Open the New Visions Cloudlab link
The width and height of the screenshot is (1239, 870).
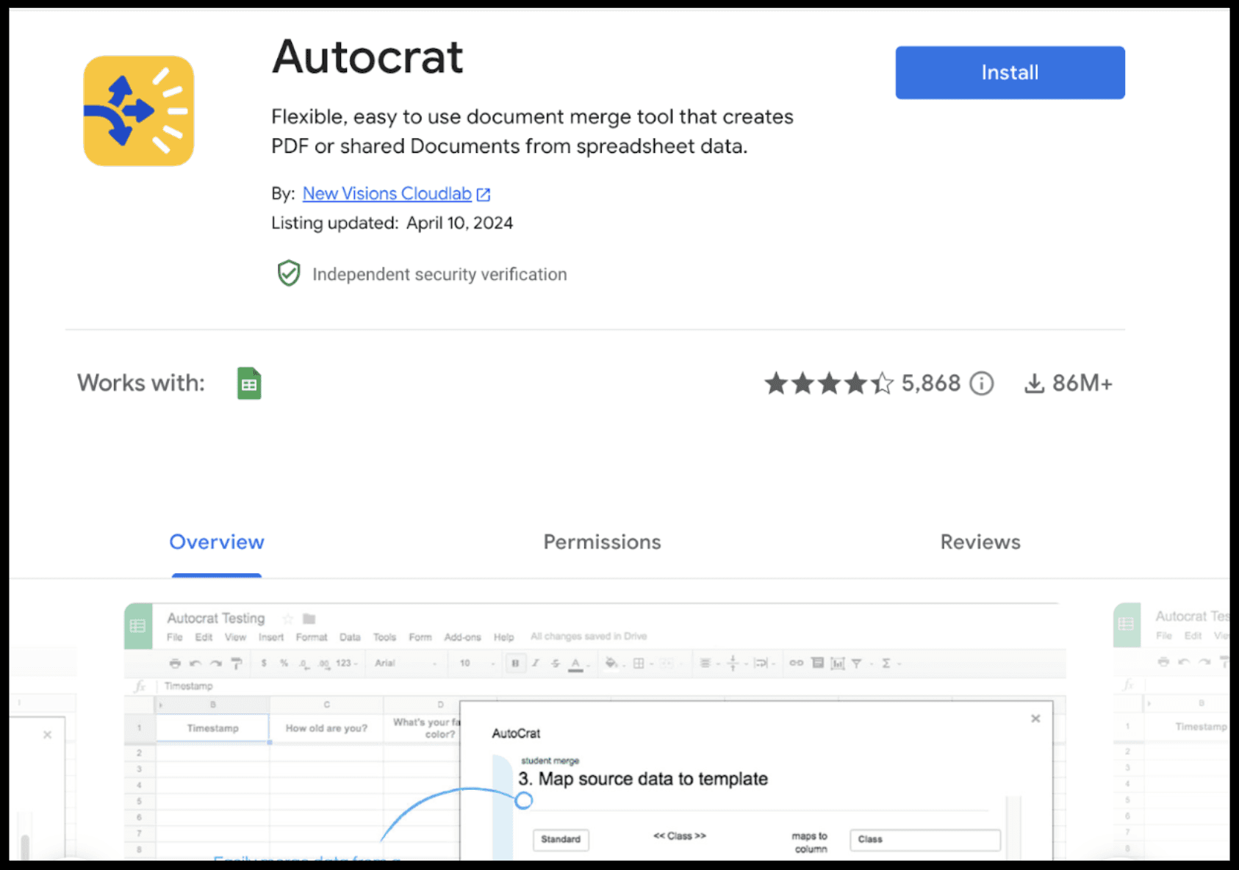pyautogui.click(x=387, y=193)
